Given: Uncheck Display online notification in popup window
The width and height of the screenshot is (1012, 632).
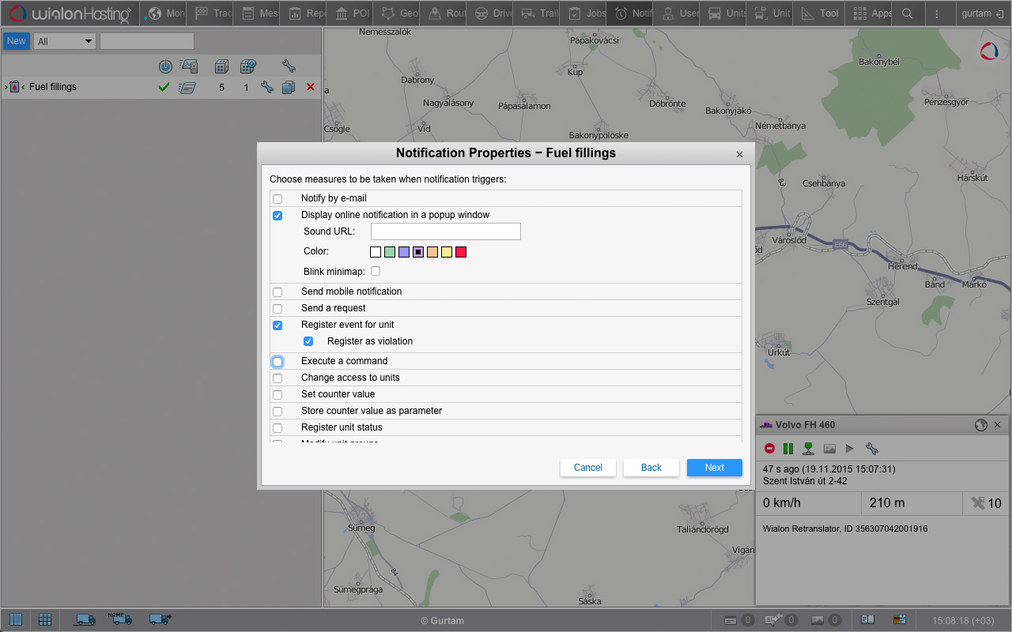Looking at the screenshot, I should [278, 216].
